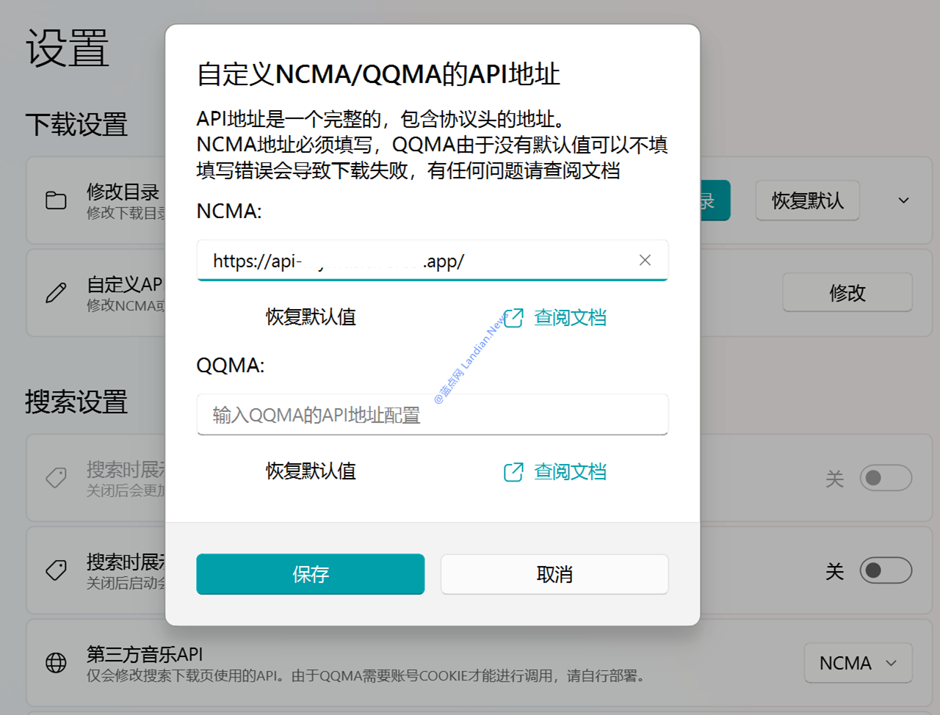Focus the QQMA API address input

point(432,415)
